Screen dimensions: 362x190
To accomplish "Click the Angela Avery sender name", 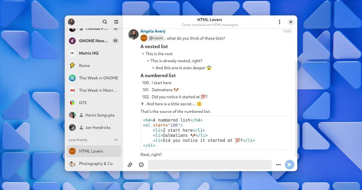I will [153, 31].
